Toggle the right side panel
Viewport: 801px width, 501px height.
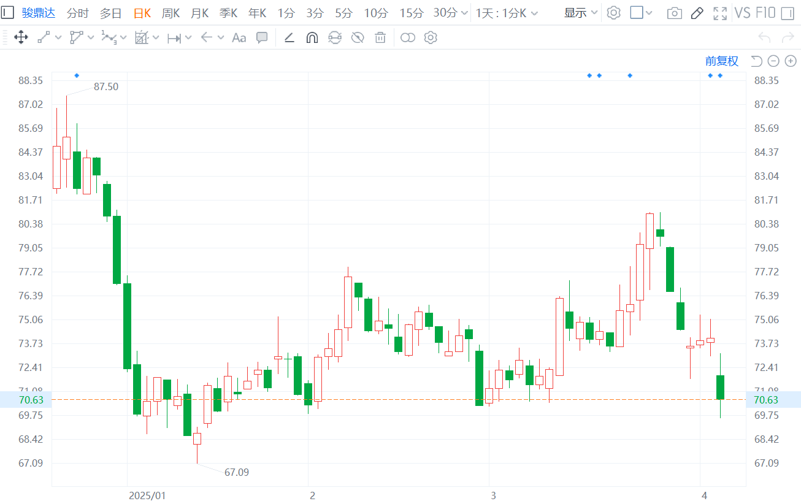[x=787, y=13]
